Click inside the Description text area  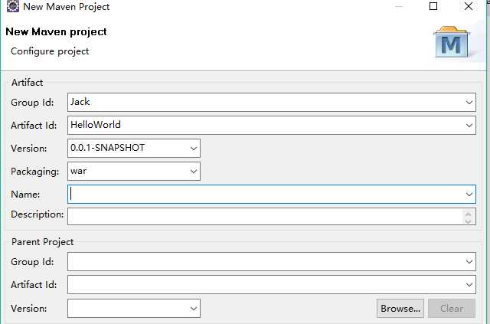tap(272, 217)
